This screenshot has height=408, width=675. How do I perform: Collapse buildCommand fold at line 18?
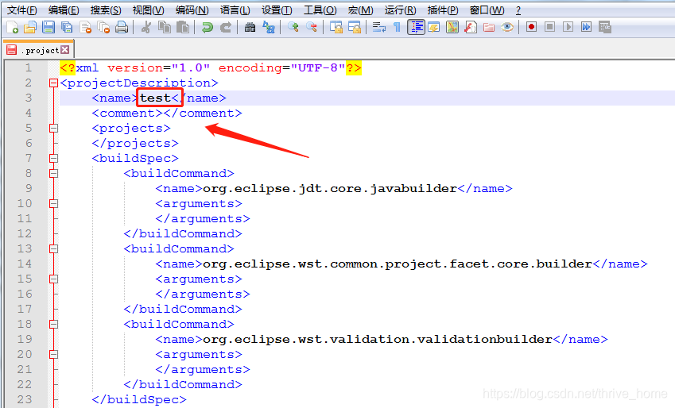pos(53,324)
